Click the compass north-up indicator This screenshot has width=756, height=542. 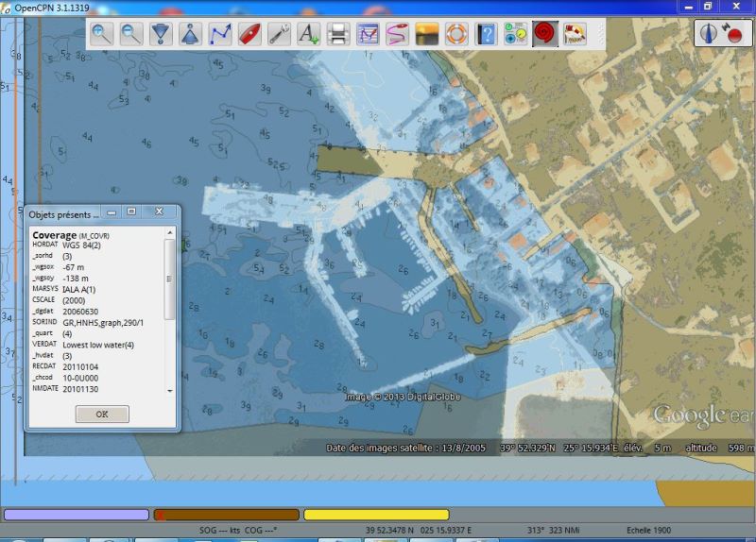707,33
